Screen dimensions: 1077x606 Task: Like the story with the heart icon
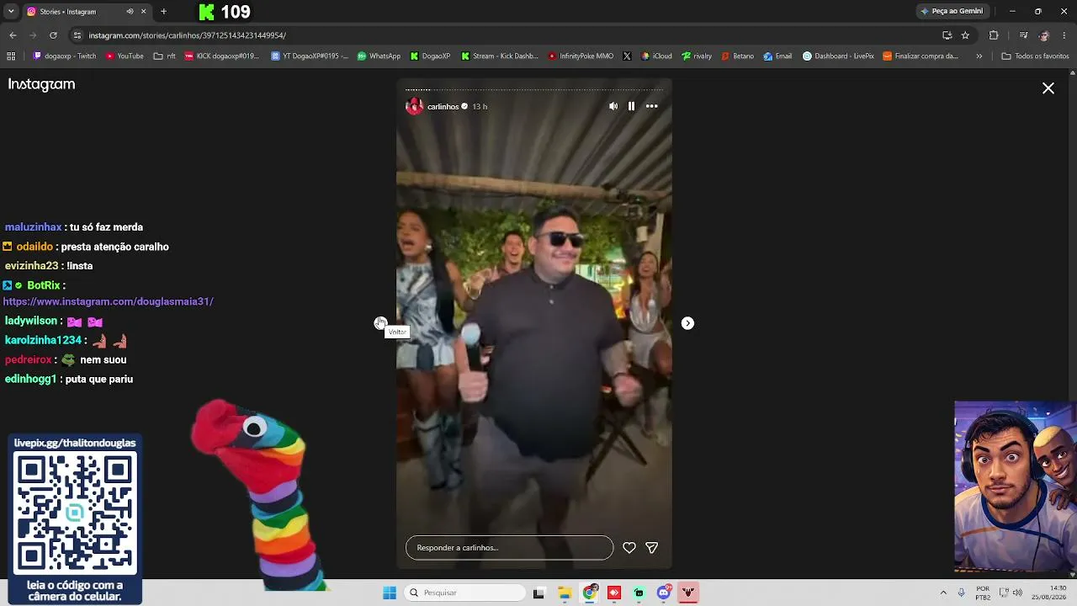(629, 548)
